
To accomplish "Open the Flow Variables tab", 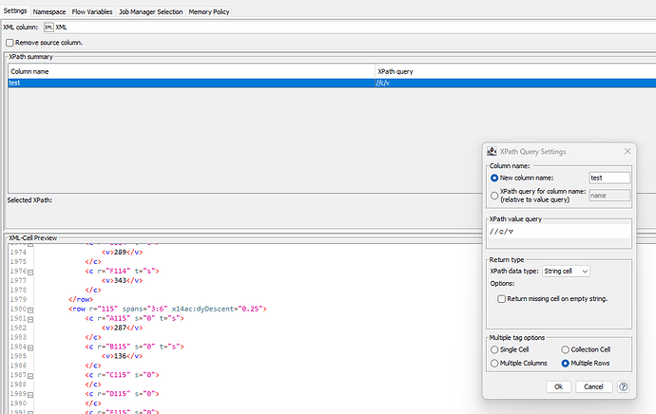I will [x=92, y=10].
